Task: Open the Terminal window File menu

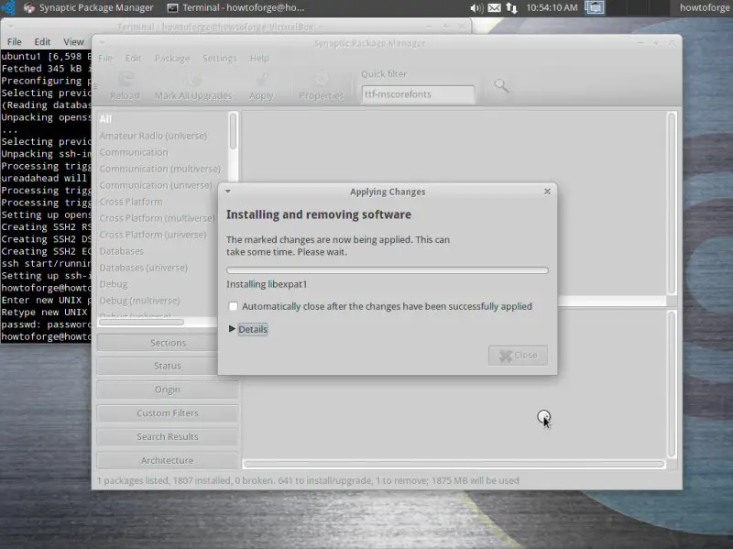Action: point(14,41)
